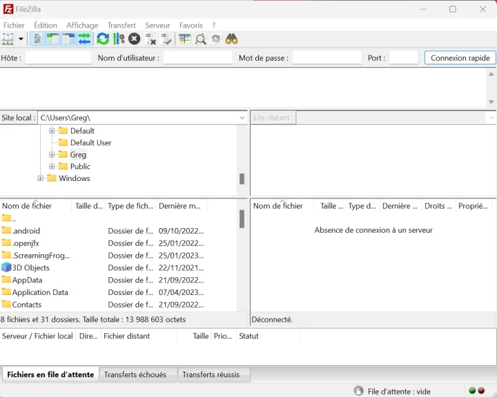Switch to Fichiers en file d'attente tab

(50, 375)
